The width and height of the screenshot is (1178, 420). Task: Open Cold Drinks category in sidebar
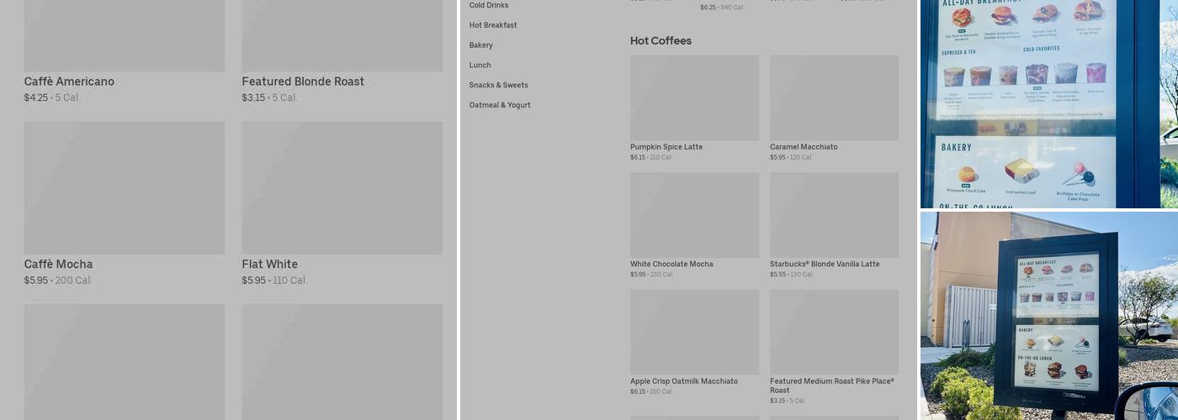coord(488,5)
